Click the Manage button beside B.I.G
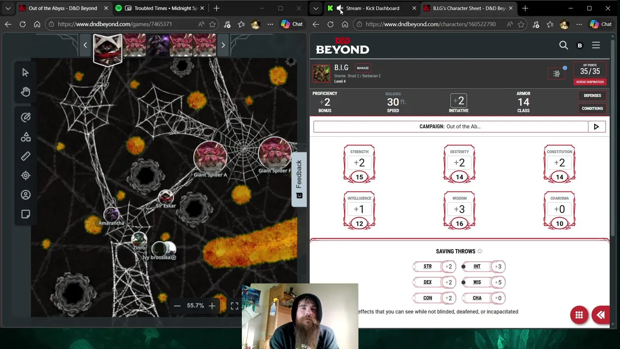 point(363,68)
